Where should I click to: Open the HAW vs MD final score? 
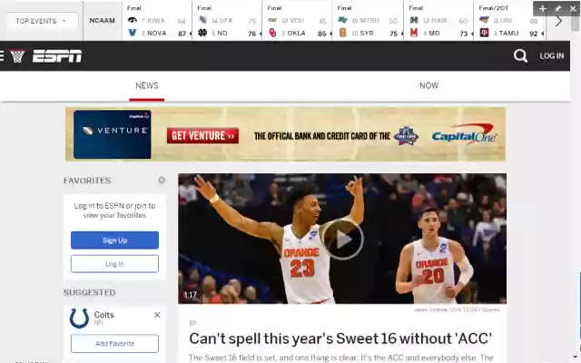click(438, 21)
